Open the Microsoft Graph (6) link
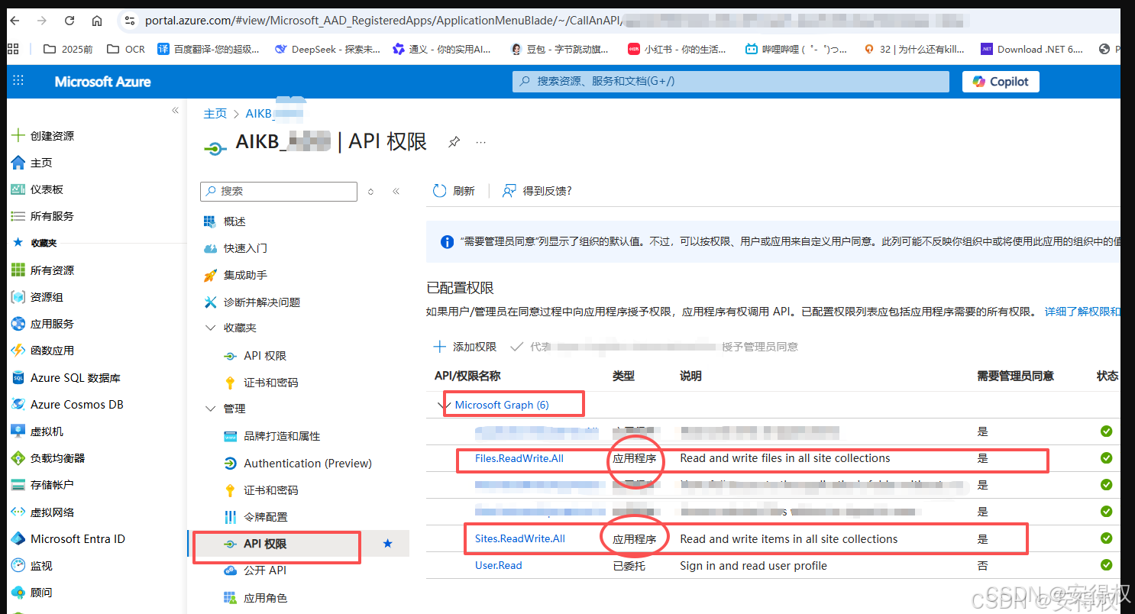The height and width of the screenshot is (614, 1135). pyautogui.click(x=502, y=405)
